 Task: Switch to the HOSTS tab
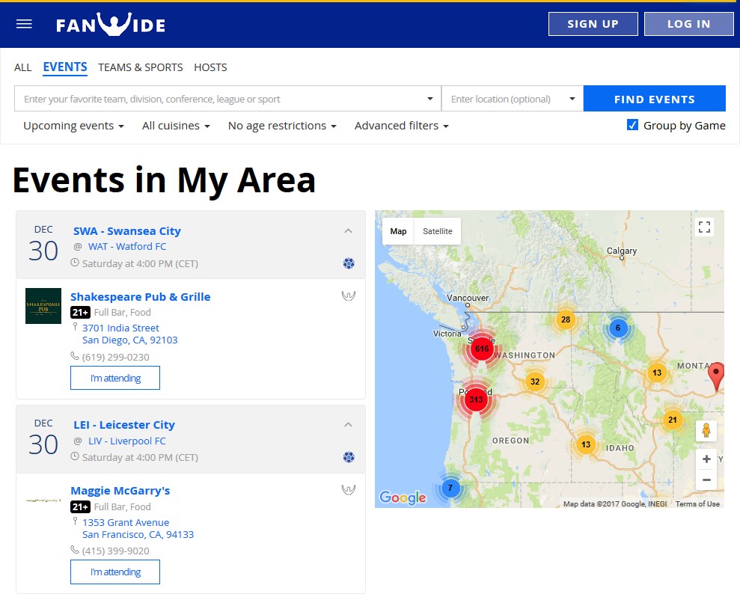(210, 67)
